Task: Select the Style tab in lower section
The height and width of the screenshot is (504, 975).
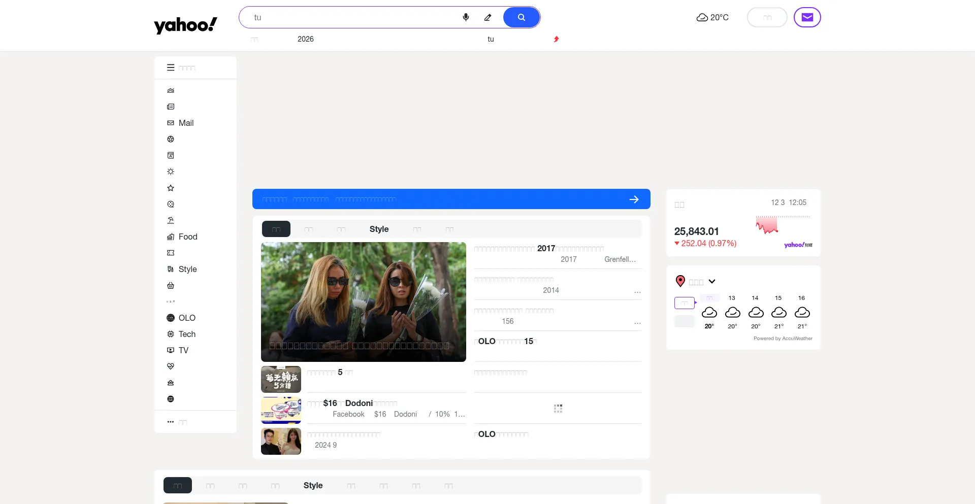Action: tap(313, 485)
